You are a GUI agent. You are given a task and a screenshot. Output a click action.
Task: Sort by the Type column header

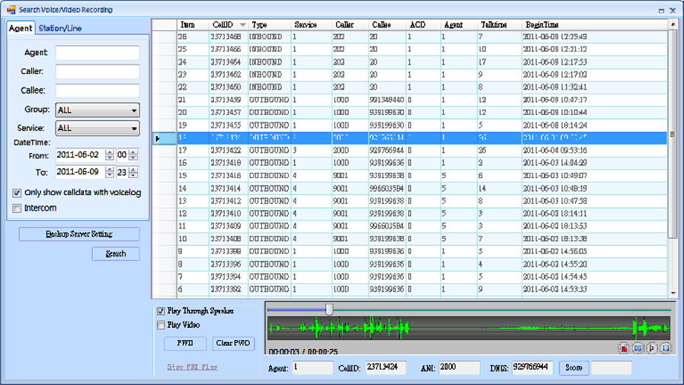pos(269,25)
